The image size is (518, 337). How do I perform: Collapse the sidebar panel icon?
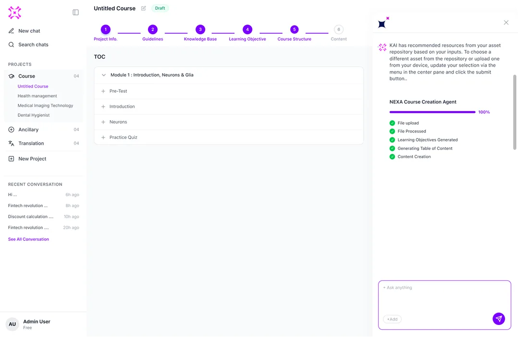[75, 12]
